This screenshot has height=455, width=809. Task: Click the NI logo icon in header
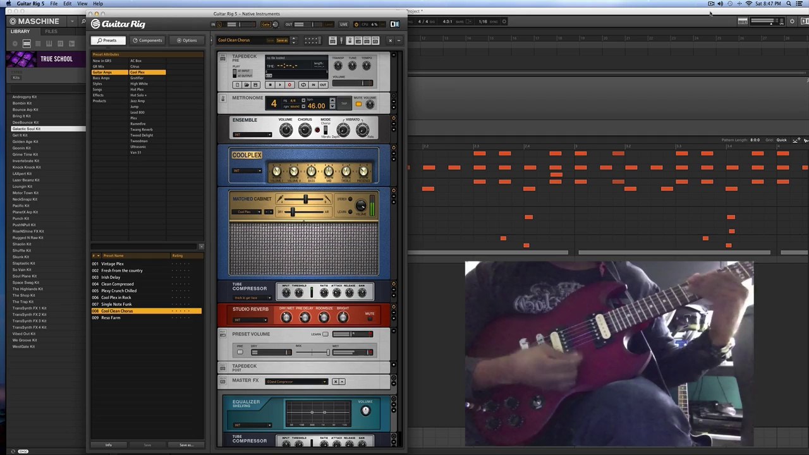point(395,24)
